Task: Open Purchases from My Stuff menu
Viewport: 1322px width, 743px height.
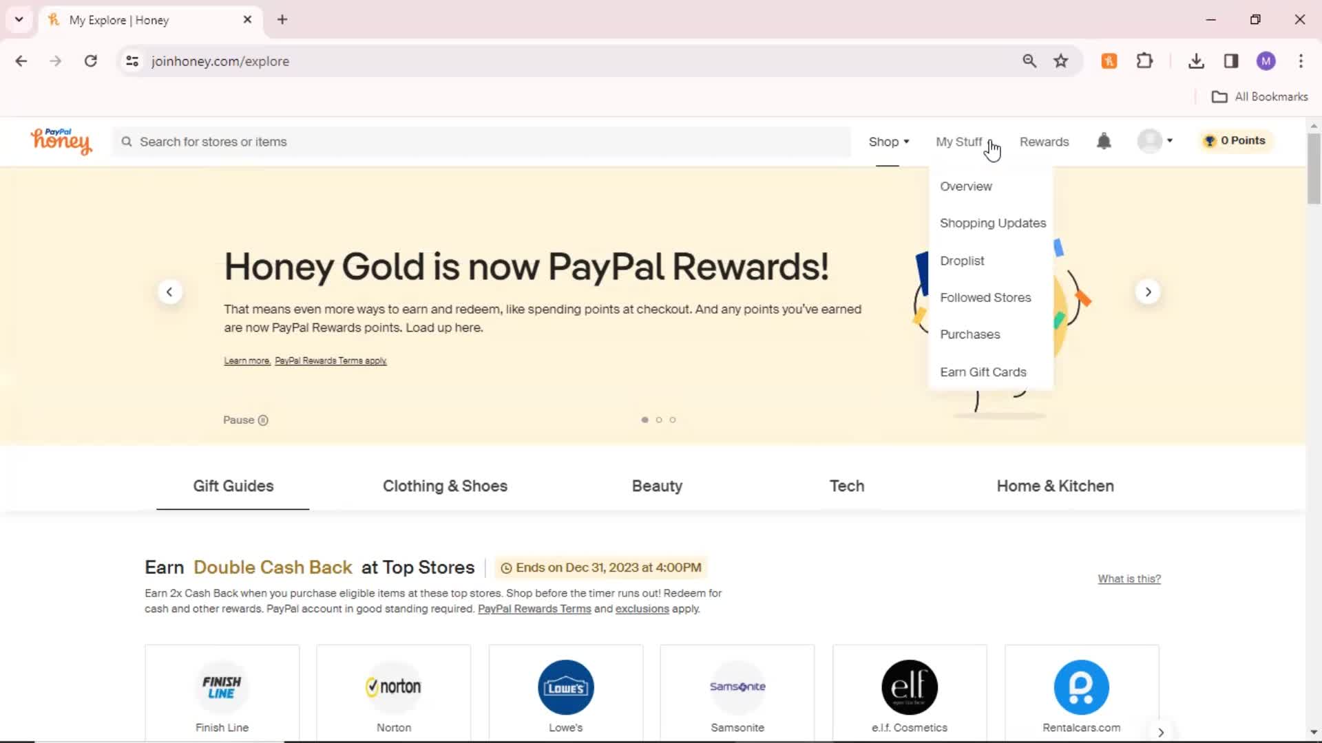Action: 969,334
